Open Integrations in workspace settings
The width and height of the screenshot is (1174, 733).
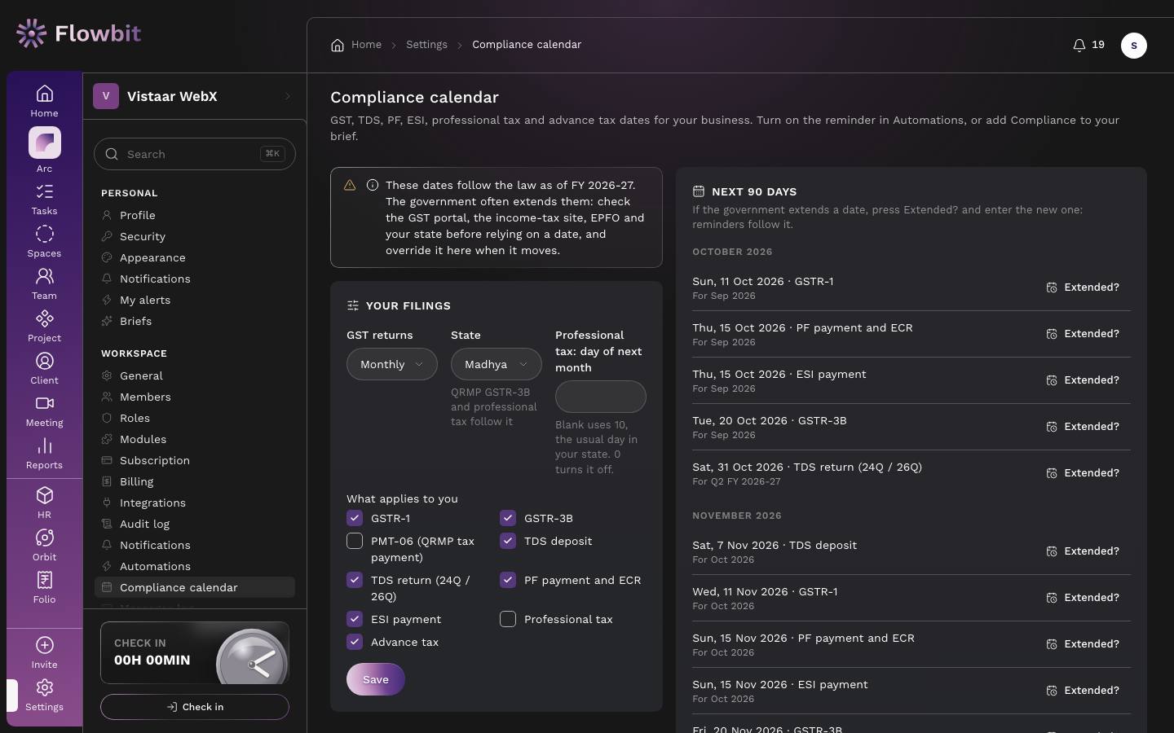(x=195, y=503)
